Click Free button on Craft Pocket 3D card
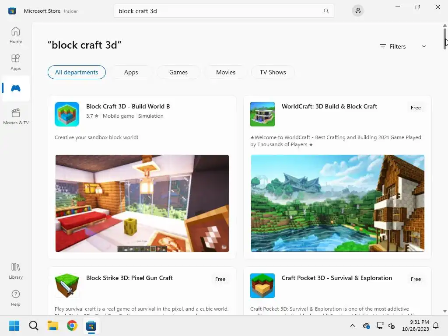Viewport: 448px width, 336px height. tap(416, 279)
